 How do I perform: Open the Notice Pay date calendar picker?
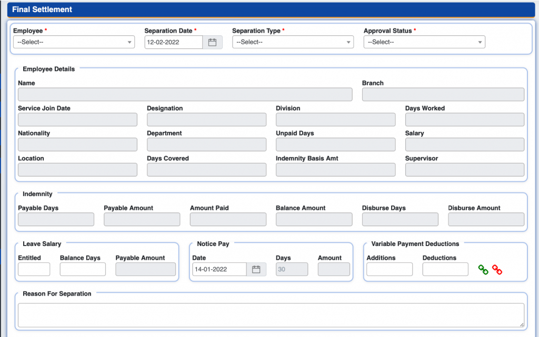coord(255,269)
